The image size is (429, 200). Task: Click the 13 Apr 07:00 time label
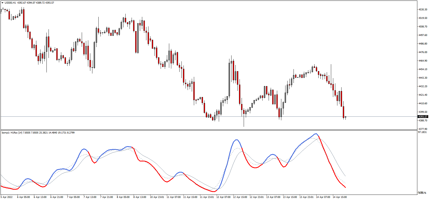tap(273, 197)
